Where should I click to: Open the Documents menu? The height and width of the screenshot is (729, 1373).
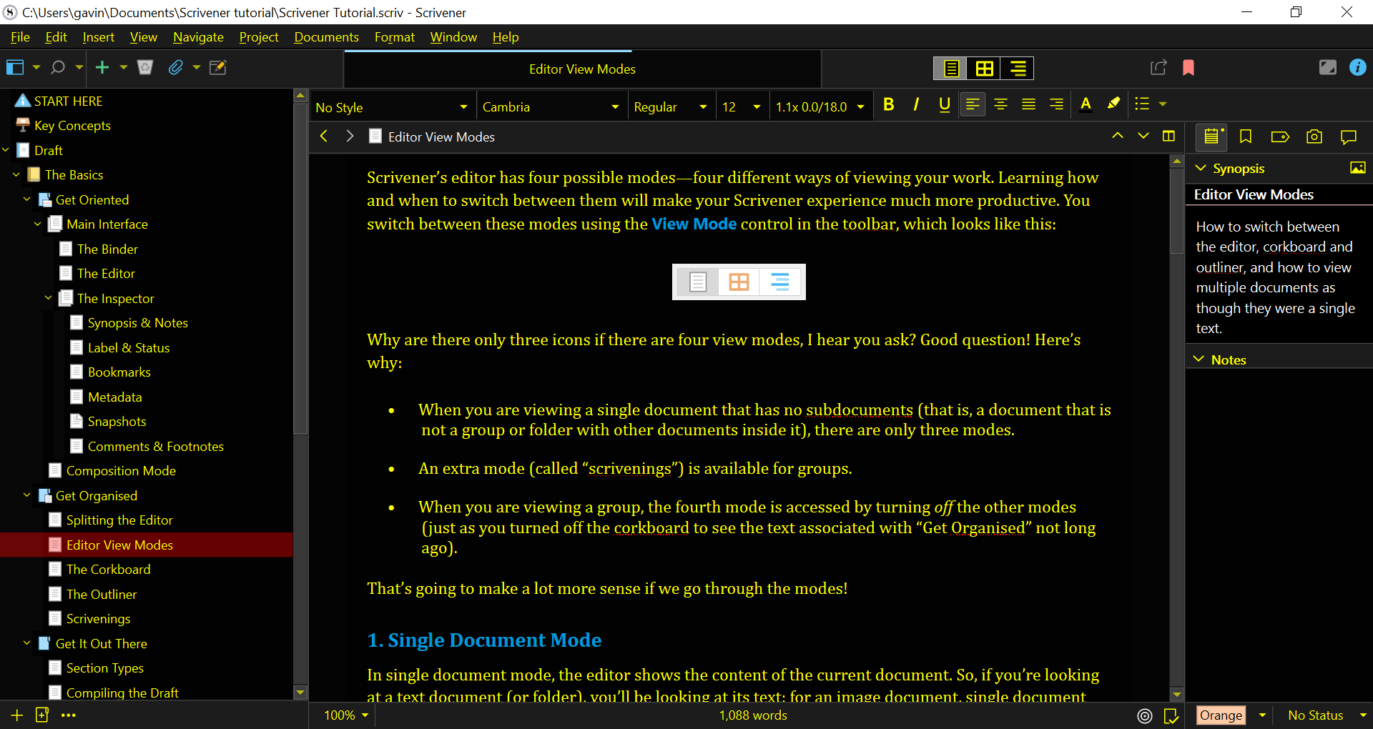point(326,37)
